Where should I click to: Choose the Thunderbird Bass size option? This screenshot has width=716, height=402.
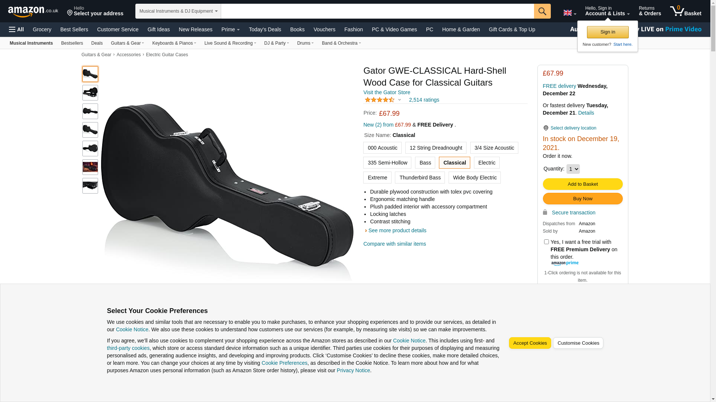(420, 178)
